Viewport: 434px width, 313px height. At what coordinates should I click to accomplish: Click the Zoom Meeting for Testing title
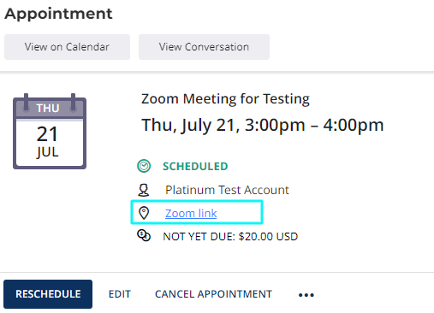coord(225,99)
